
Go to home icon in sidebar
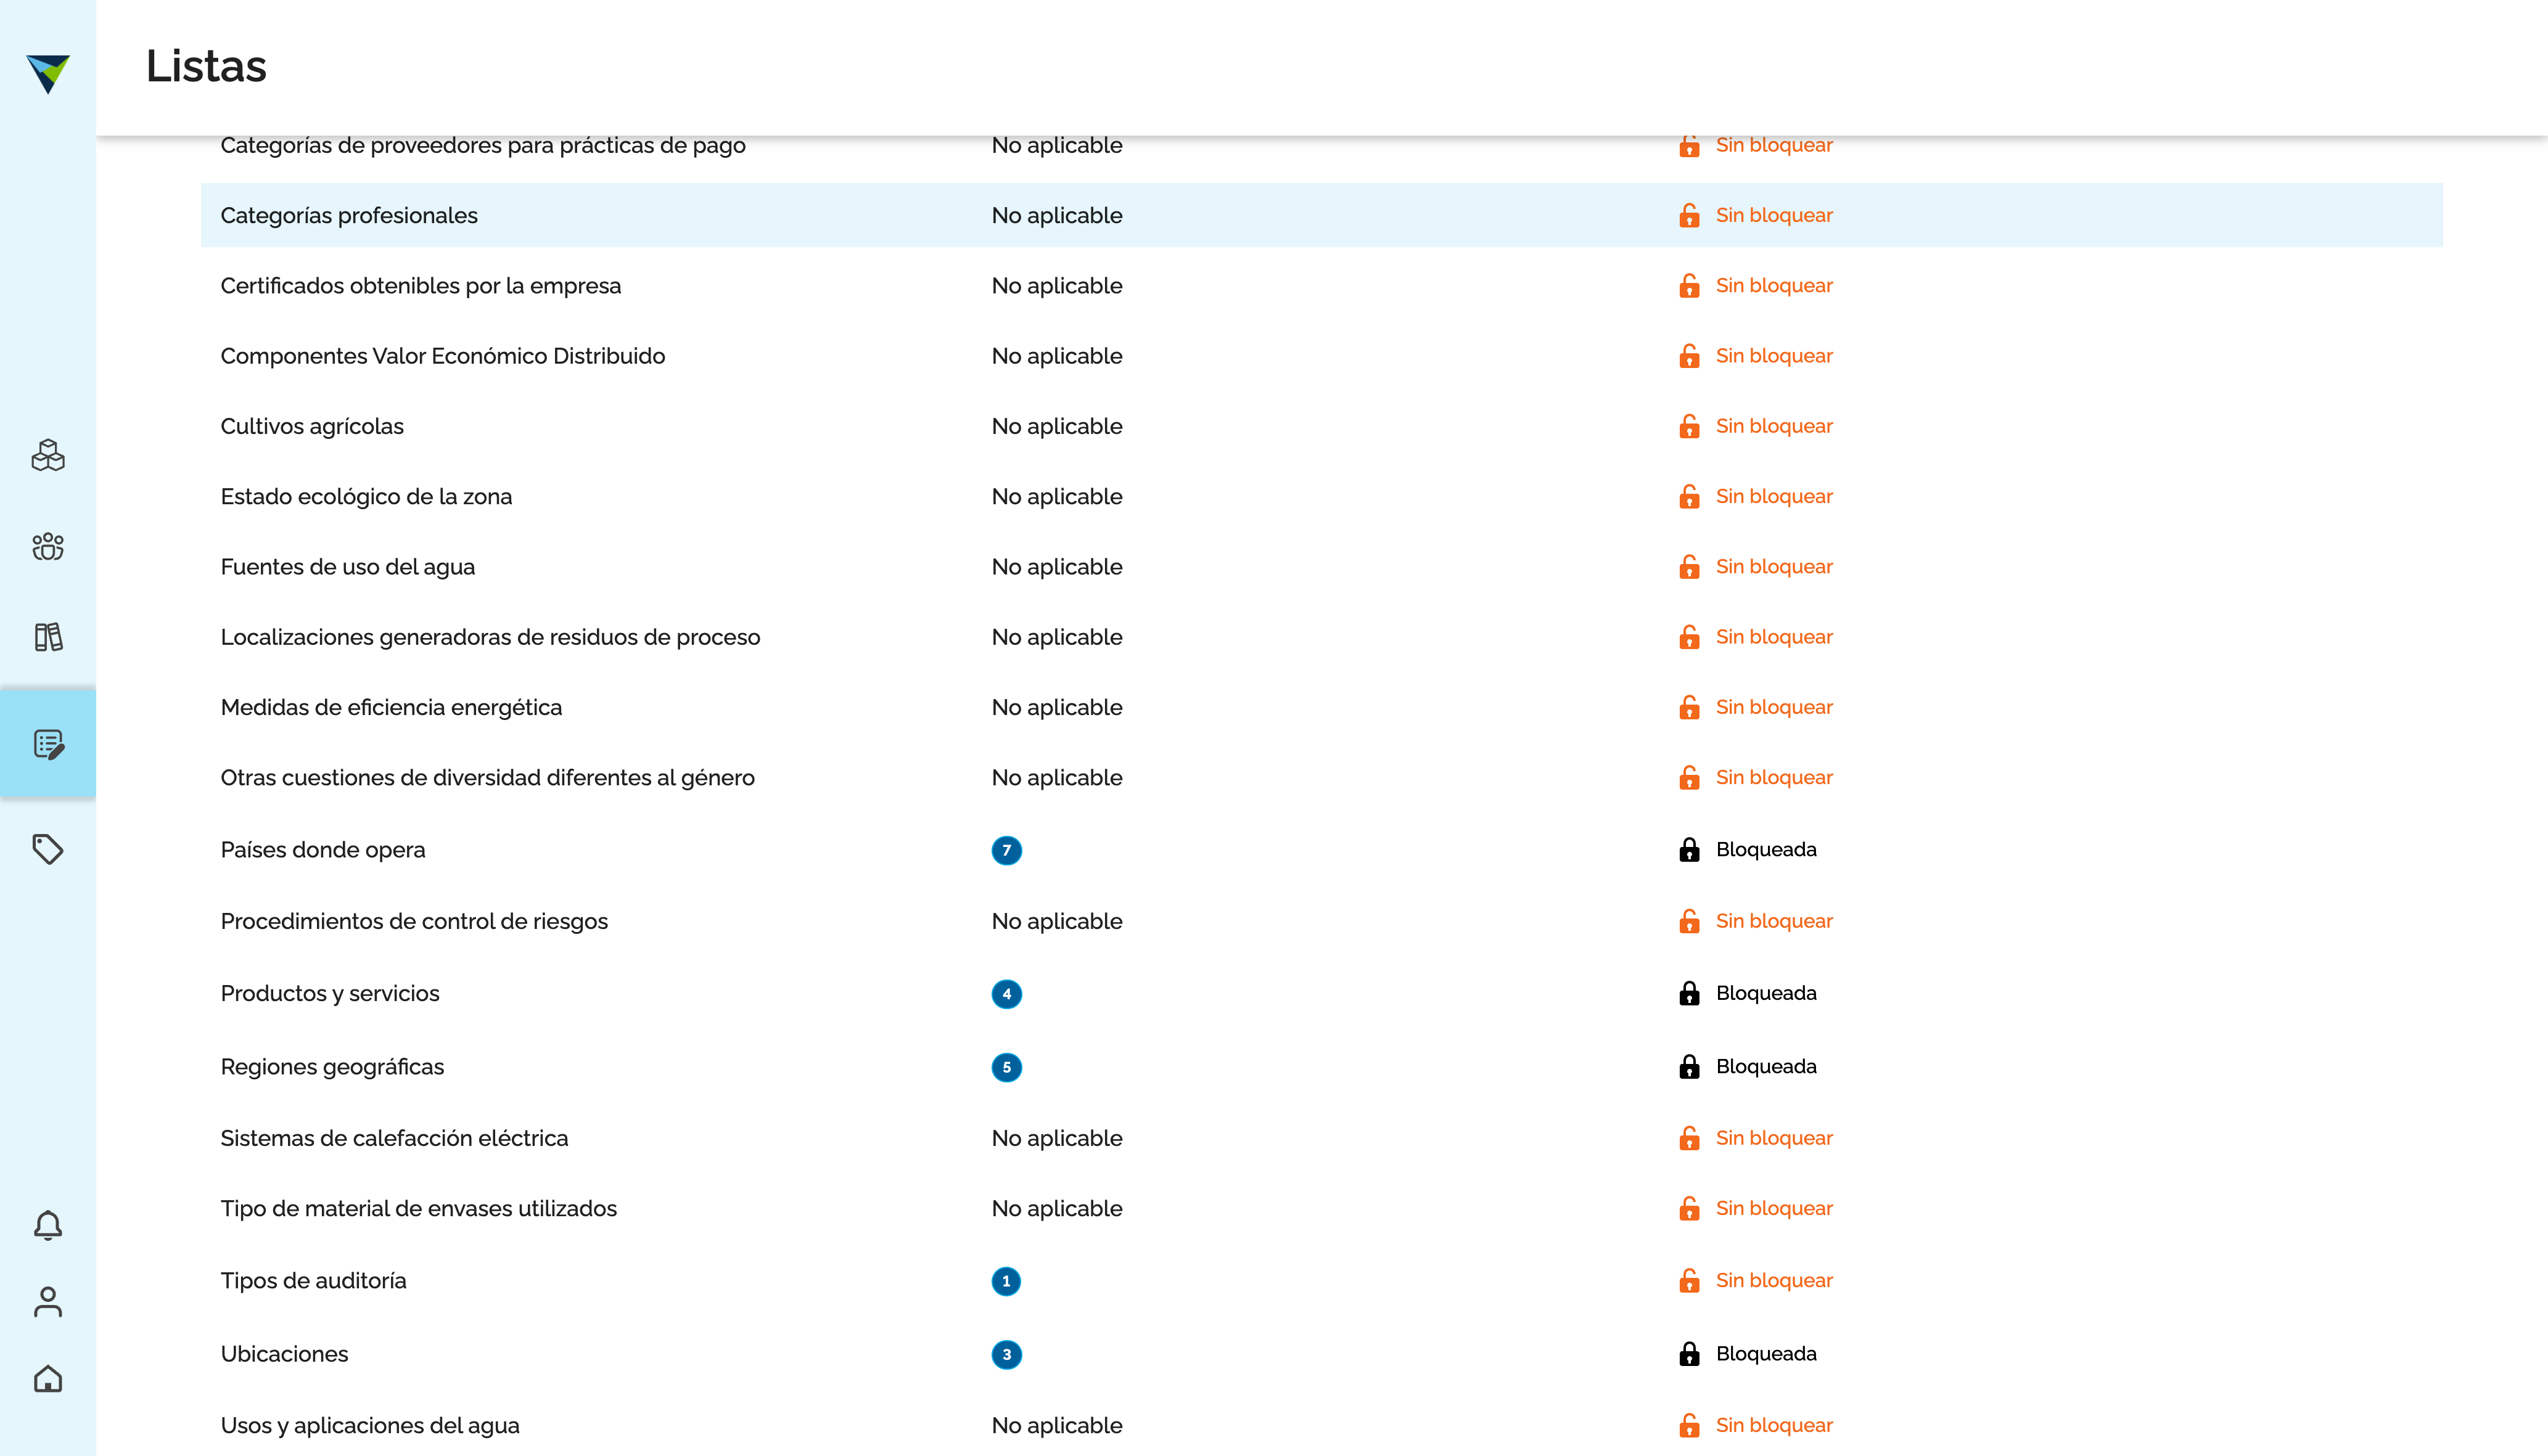pos(47,1379)
